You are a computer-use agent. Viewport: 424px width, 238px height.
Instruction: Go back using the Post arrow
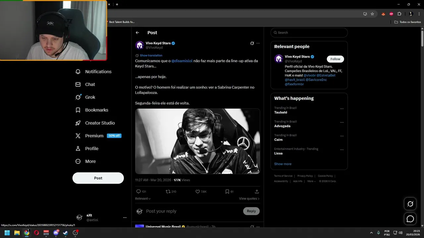coord(137,33)
